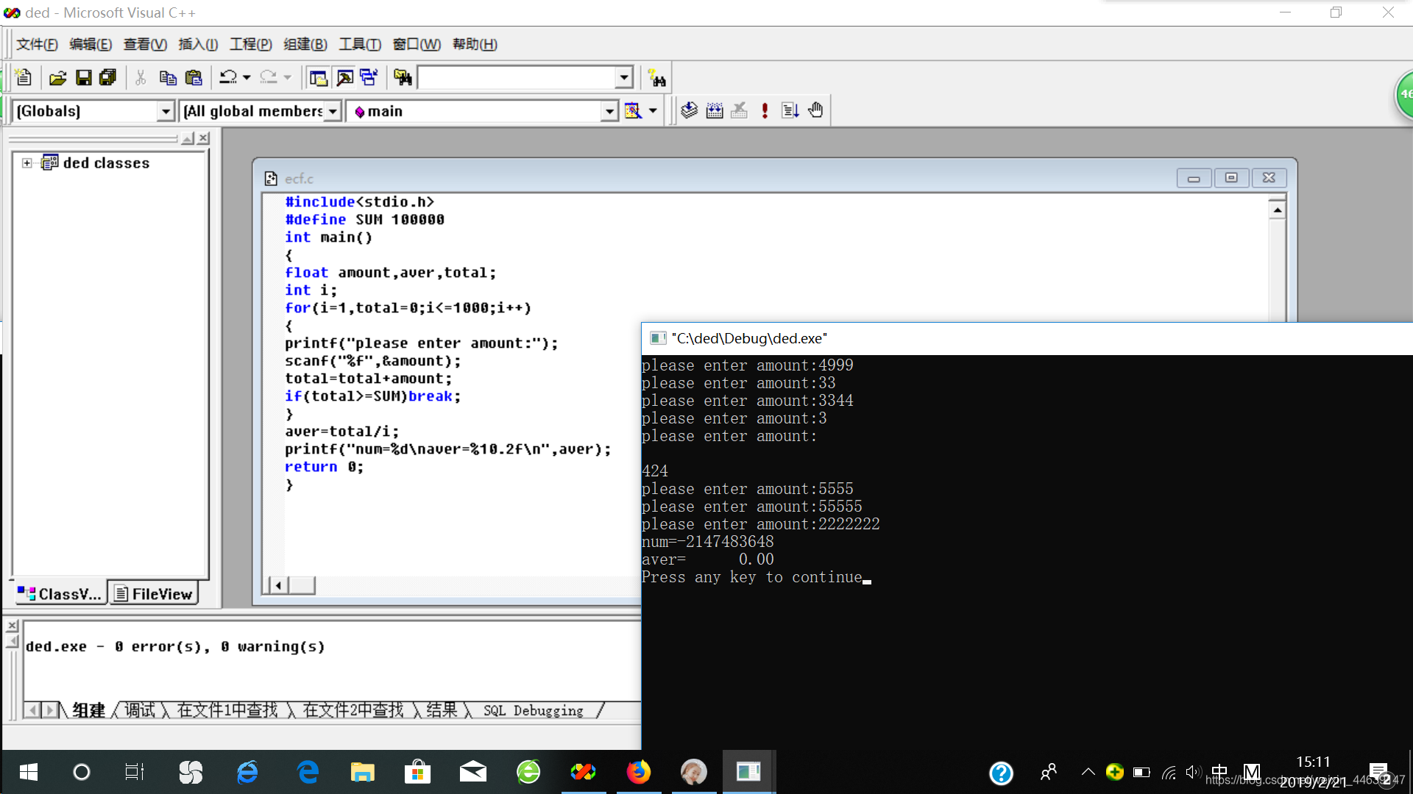1413x794 pixels.
Task: Click the Redo arrow icon
Action: coord(269,77)
